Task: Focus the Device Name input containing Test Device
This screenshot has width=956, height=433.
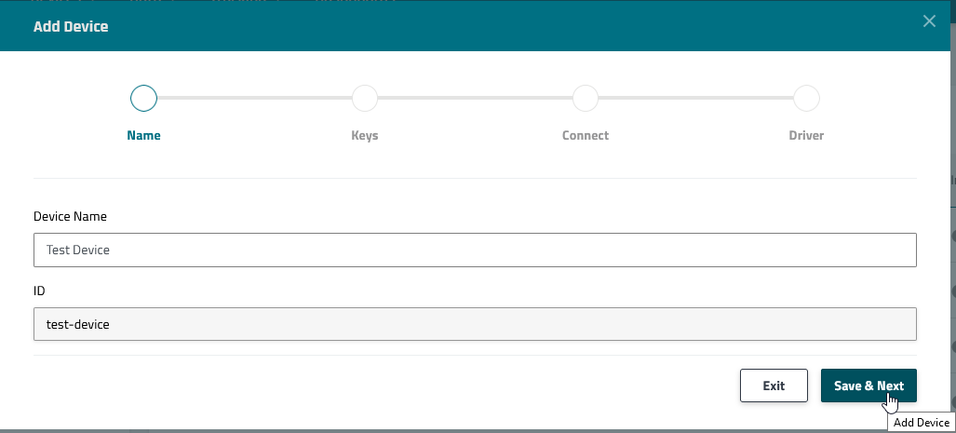Action: click(x=475, y=250)
